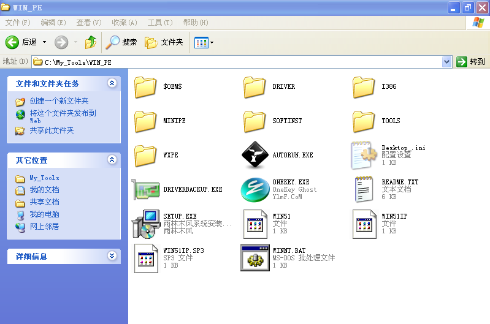Open 网上邻居 link

point(44,226)
